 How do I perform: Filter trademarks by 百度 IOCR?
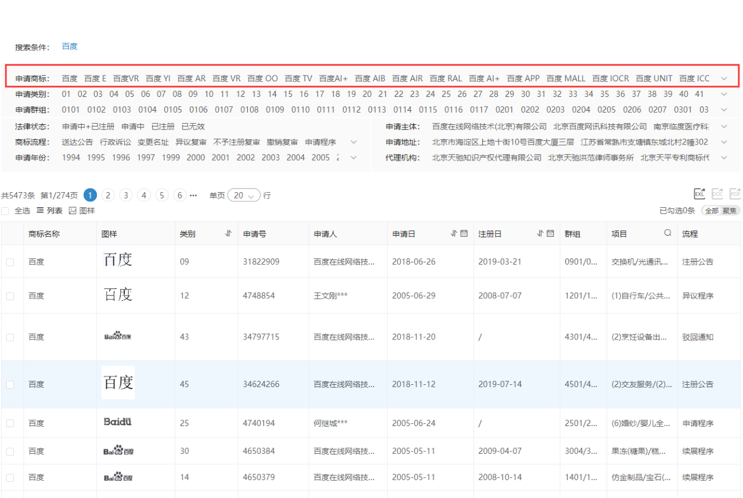tap(611, 78)
